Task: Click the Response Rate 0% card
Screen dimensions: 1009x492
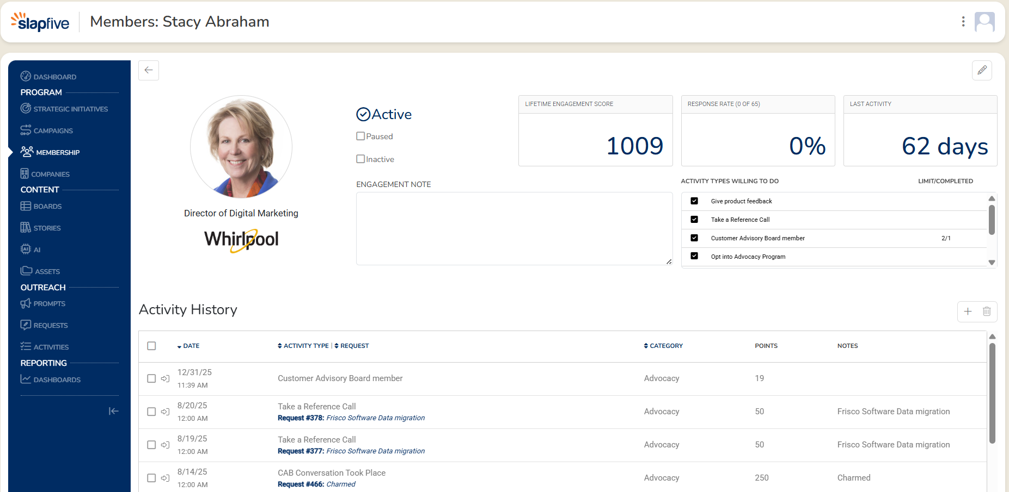Action: tap(758, 131)
